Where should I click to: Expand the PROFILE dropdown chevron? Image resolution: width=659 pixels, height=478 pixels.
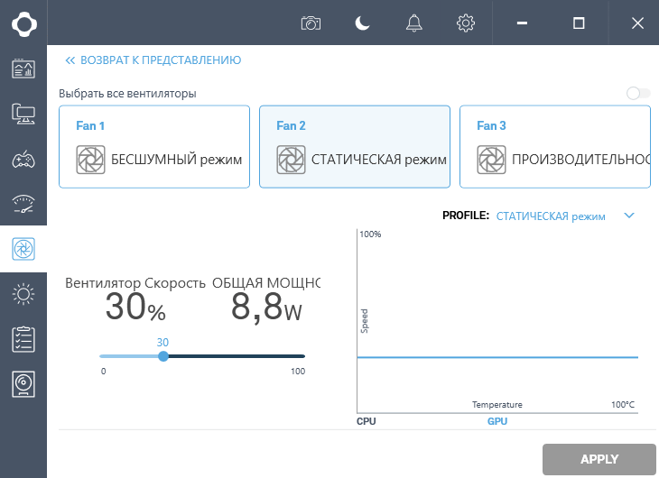click(630, 216)
